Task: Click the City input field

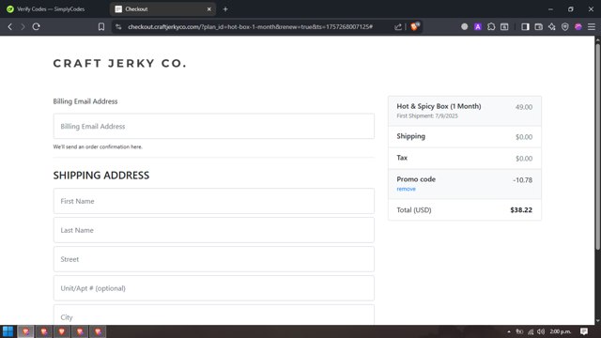Action: click(214, 315)
